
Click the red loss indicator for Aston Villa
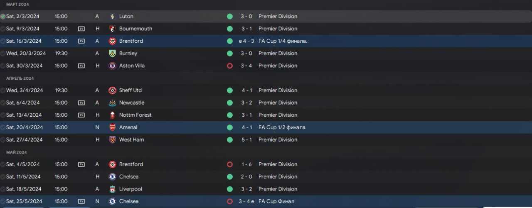(x=229, y=66)
